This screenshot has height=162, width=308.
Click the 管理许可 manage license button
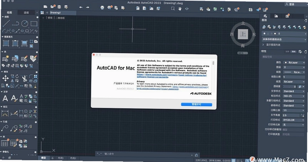click(x=196, y=104)
